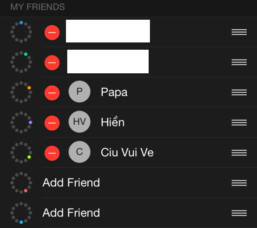Tap the gray C avatar circle

tap(79, 152)
